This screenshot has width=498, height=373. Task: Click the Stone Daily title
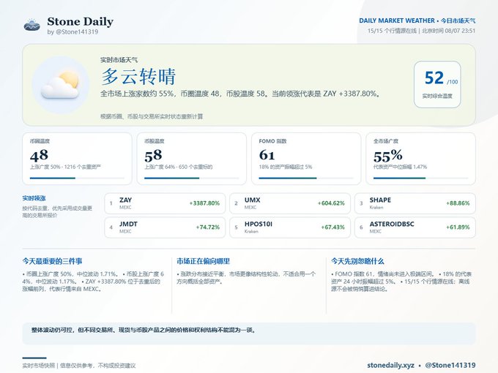tap(81, 21)
